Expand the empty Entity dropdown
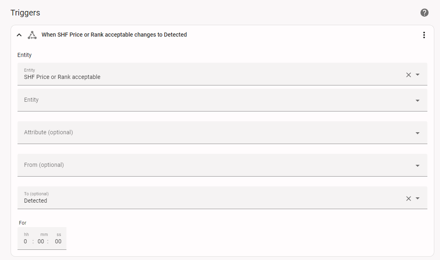Viewport: 440px width, 260px height. coord(418,101)
